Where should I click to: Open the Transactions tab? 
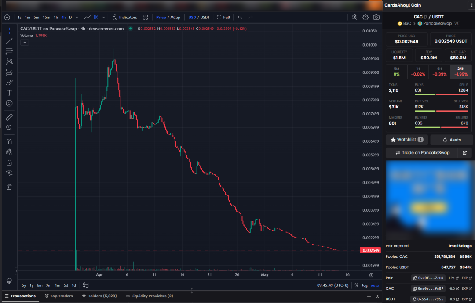[x=20, y=296]
